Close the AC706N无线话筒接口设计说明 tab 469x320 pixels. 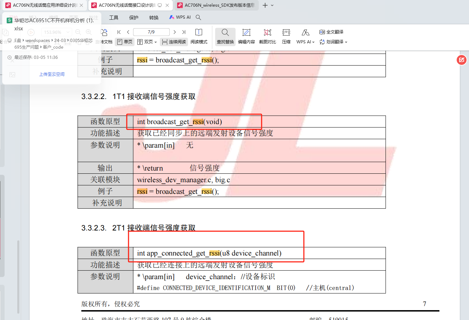167,5
